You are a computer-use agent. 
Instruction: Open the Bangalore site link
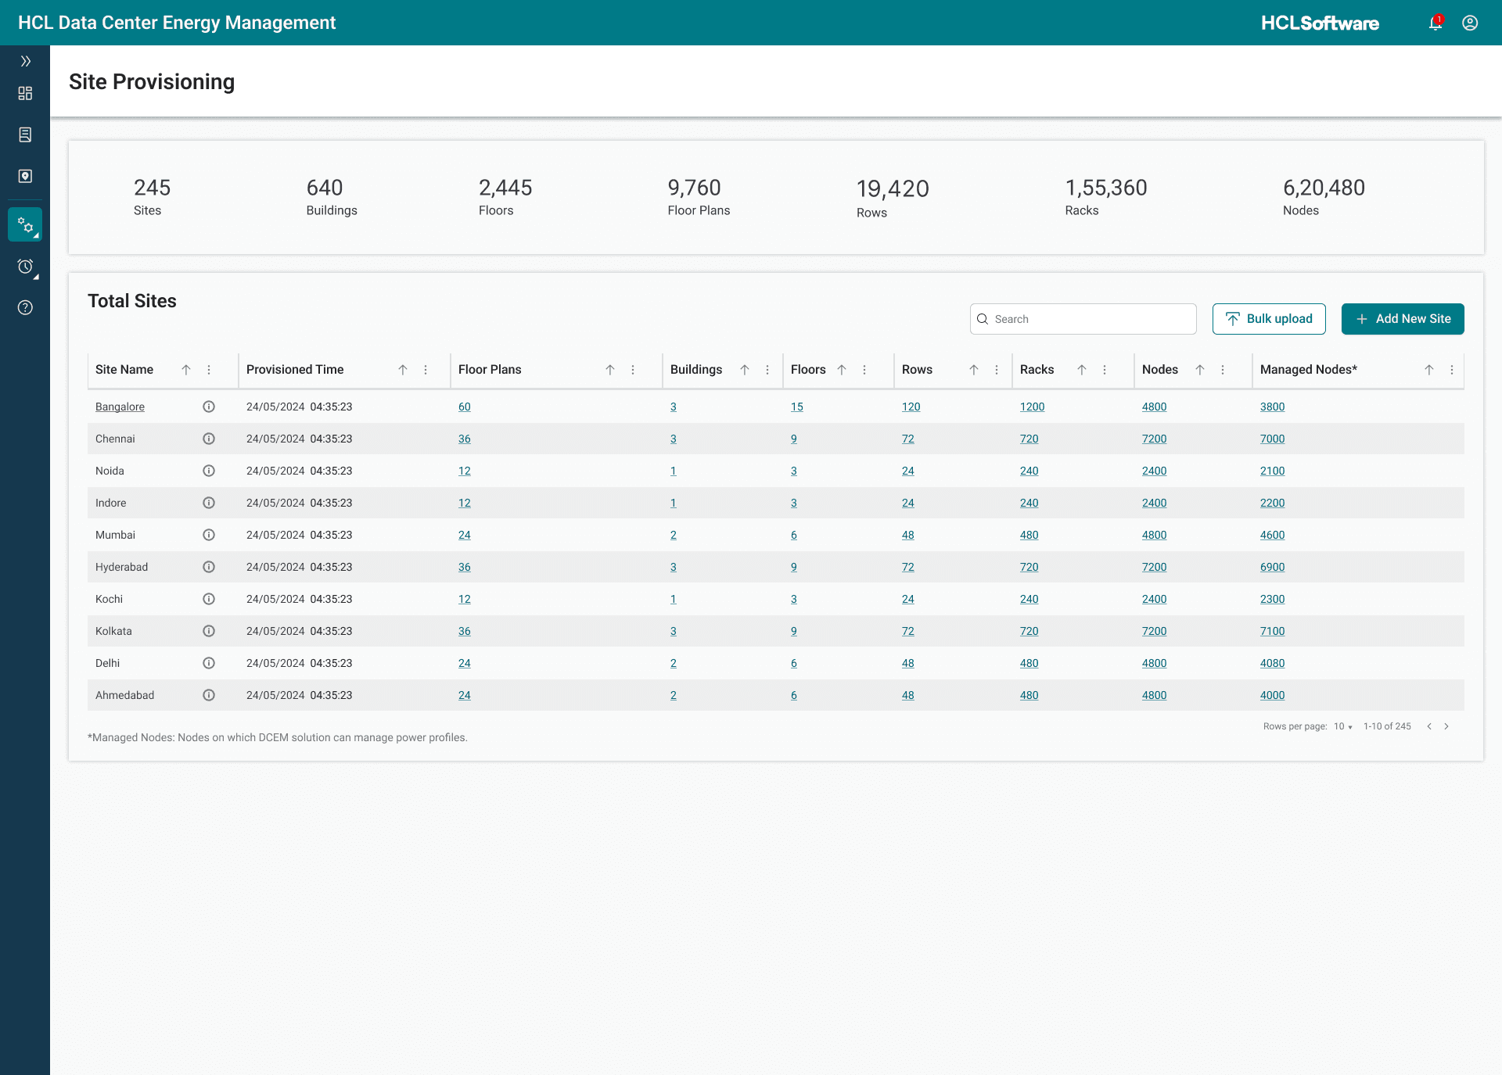120,407
